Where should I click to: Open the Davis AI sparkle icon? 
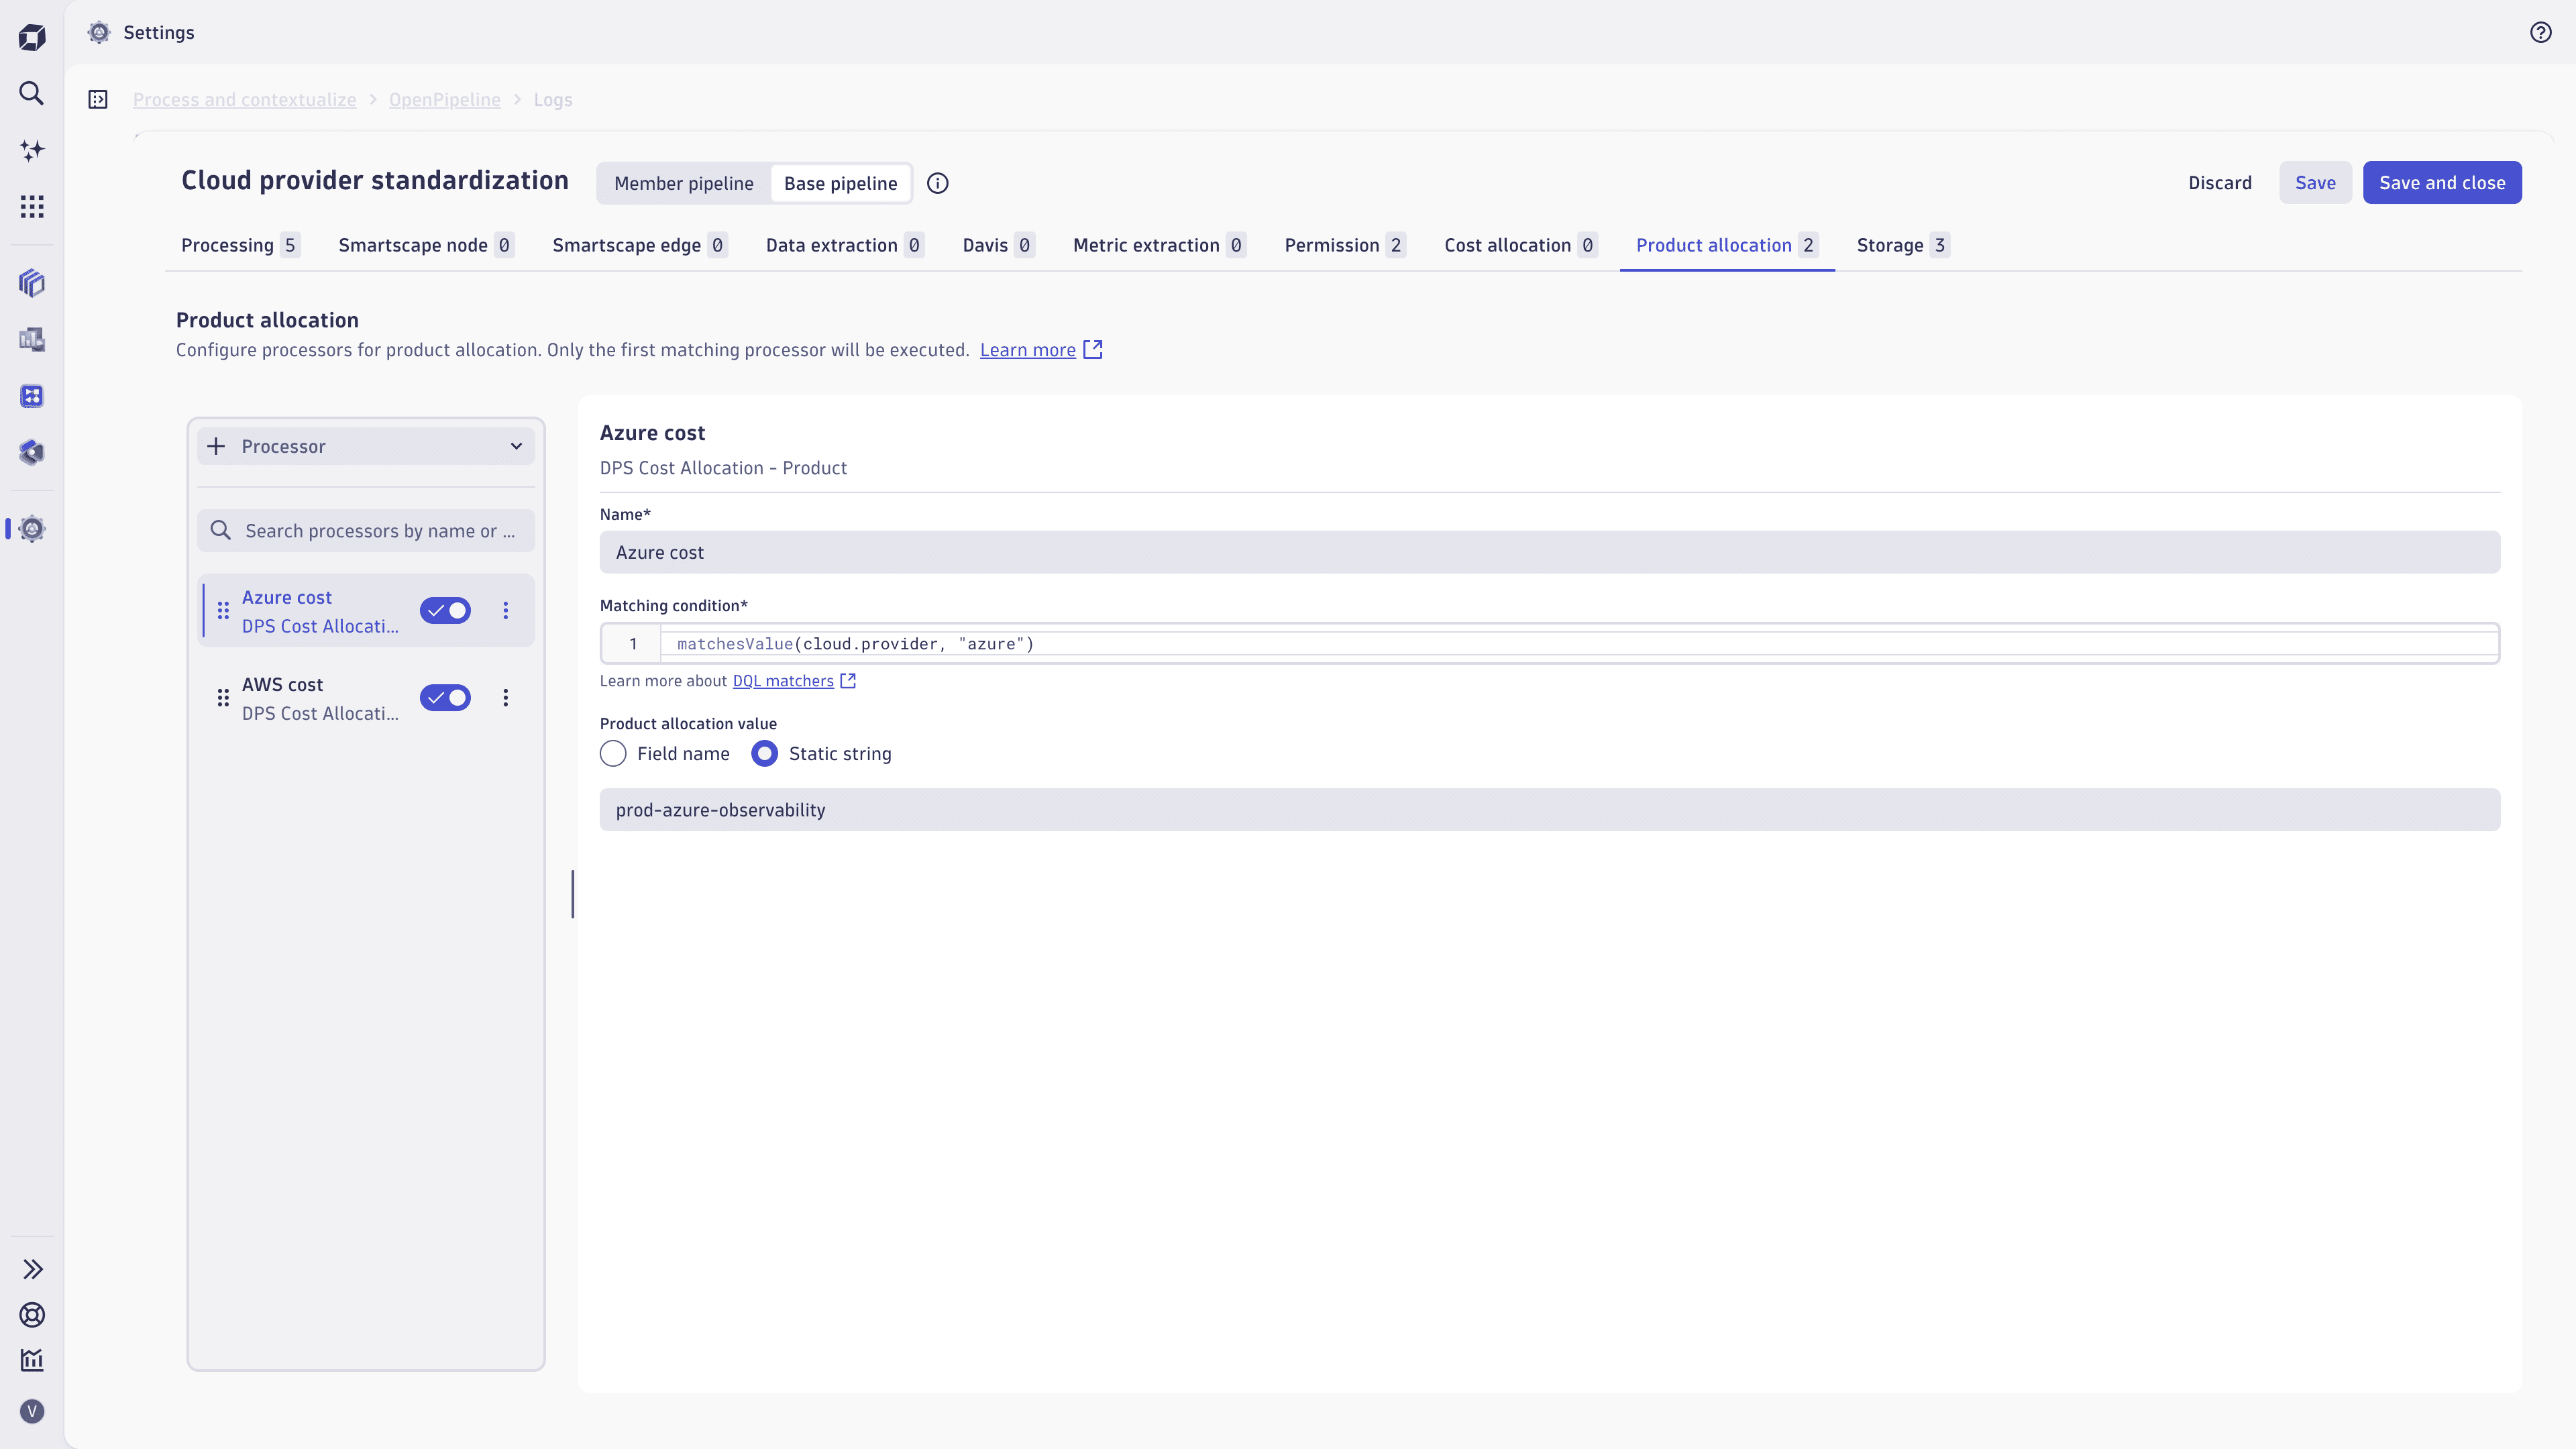coord(32,150)
